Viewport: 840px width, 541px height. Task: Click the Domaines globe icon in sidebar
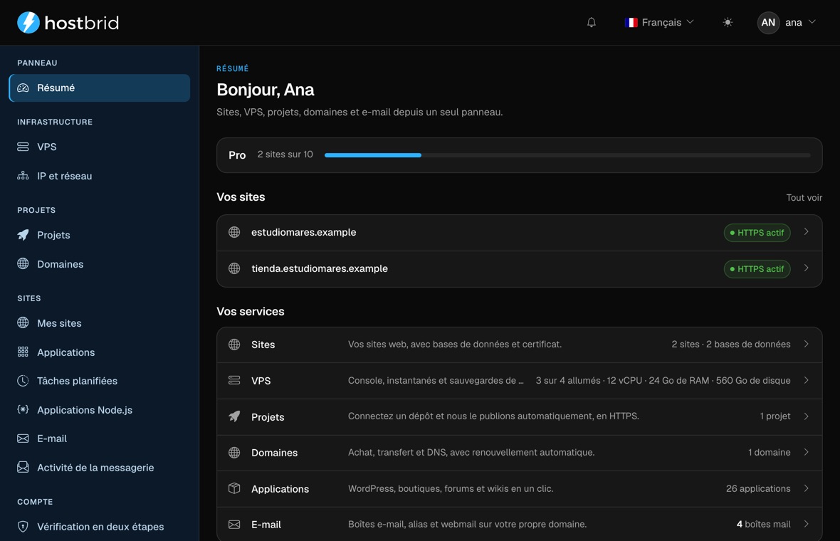(x=23, y=263)
